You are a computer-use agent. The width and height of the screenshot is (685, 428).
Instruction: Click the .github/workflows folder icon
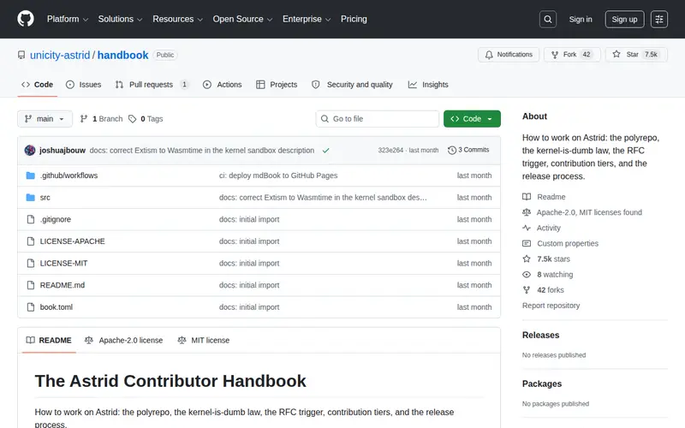[31, 175]
